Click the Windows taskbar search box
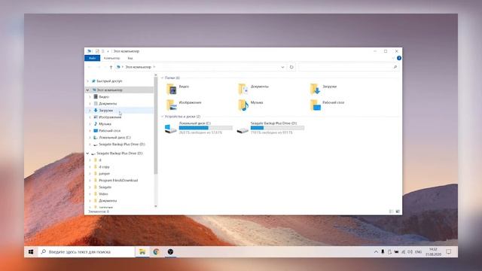Screen dimensions: 482x271 tap(86, 251)
